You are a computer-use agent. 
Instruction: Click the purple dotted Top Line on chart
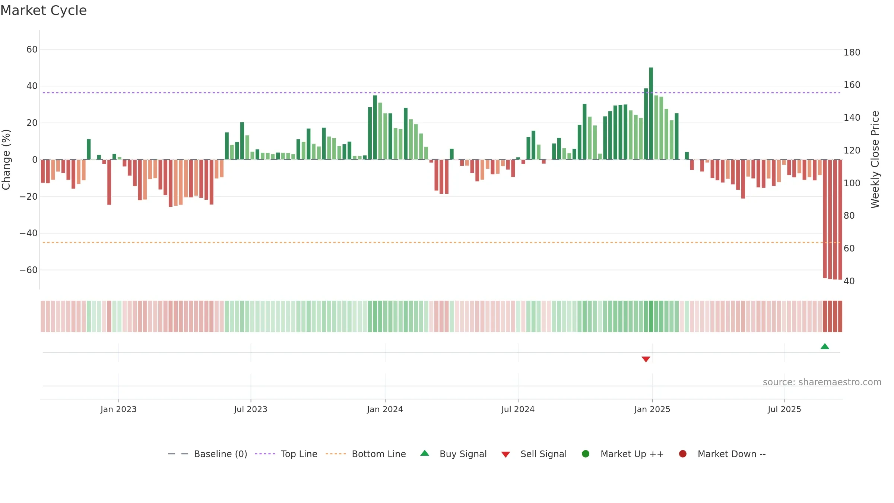[x=441, y=92]
